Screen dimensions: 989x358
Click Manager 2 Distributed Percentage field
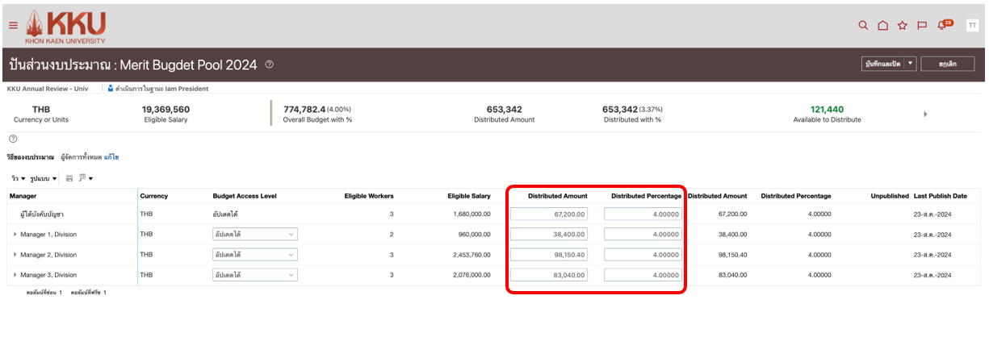(643, 255)
